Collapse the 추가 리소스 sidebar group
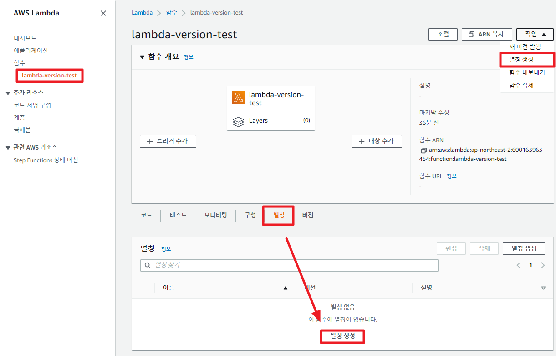 click(8, 93)
